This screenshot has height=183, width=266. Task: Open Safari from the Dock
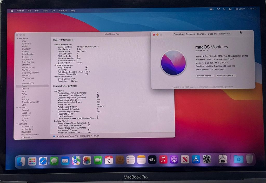point(43,161)
